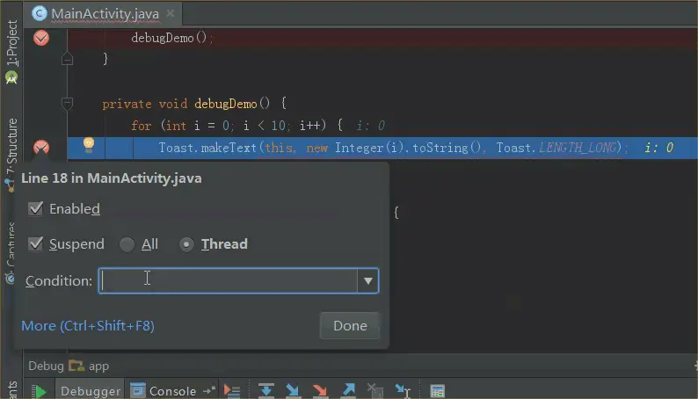Viewport: 698px width, 399px height.
Task: Collapse the debugDemo method fold marker
Action: point(67,104)
